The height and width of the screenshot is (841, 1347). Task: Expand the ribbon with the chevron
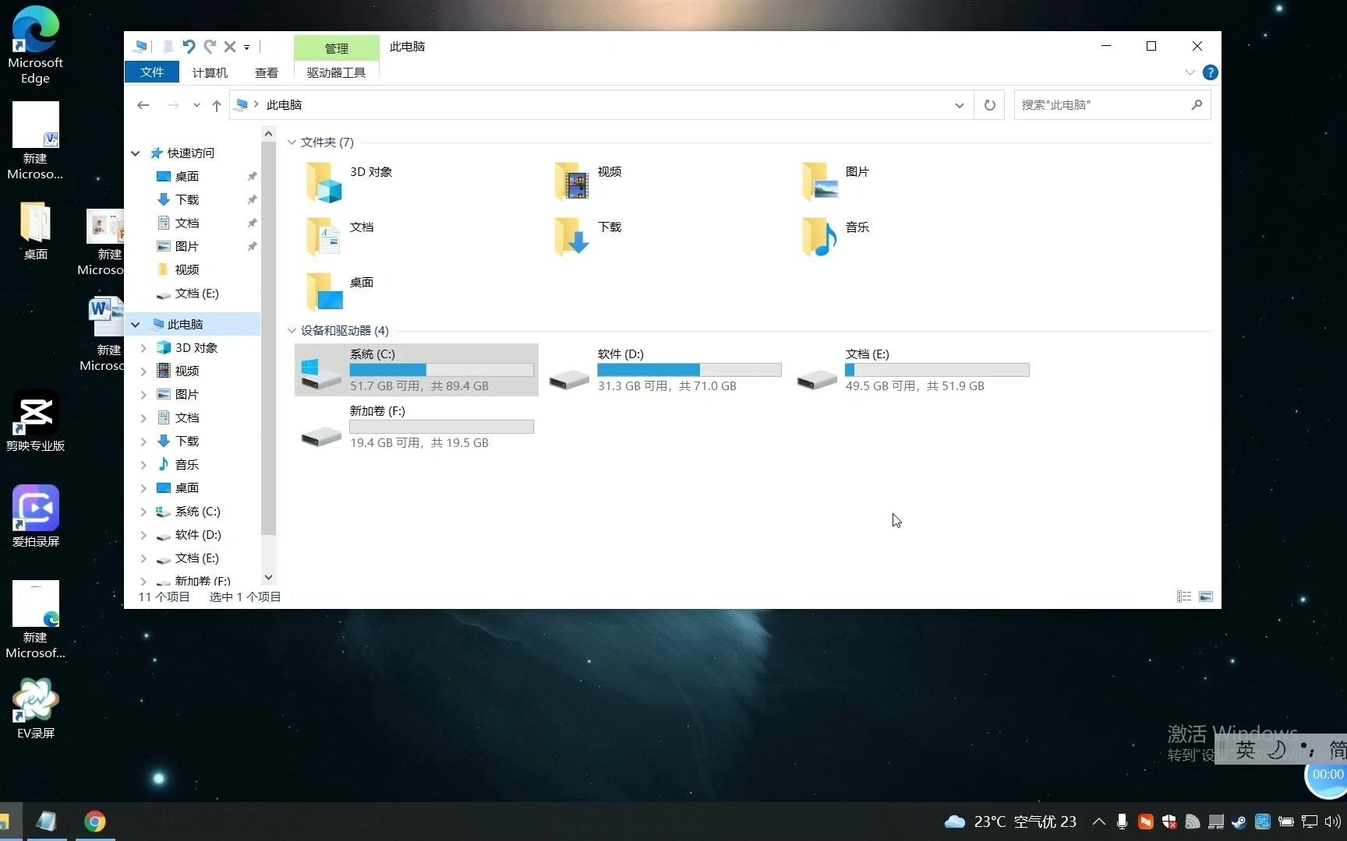pyautogui.click(x=1190, y=72)
